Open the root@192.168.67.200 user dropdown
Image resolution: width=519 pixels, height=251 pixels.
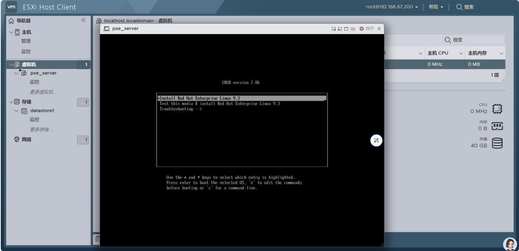click(x=392, y=7)
